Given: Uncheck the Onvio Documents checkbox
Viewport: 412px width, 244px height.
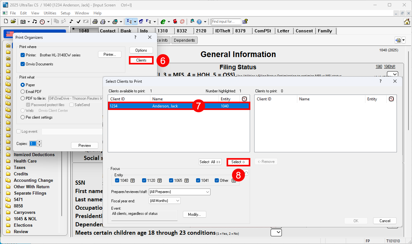Looking at the screenshot, I should tap(22, 64).
